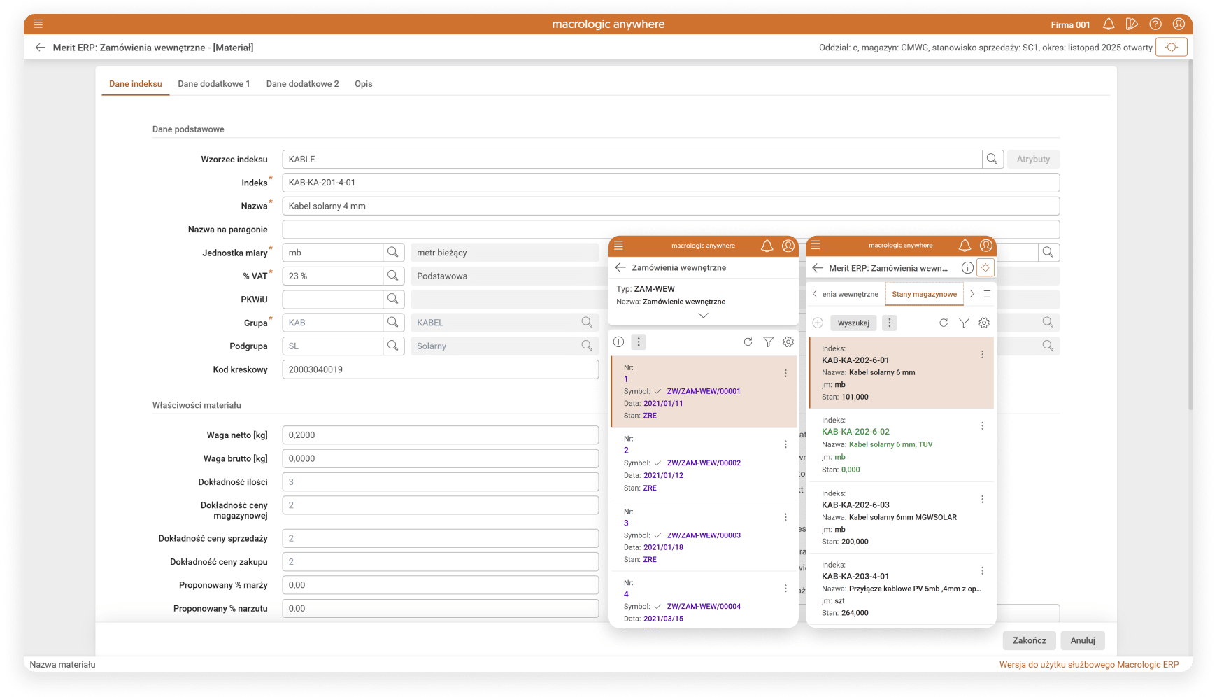The image size is (1217, 697).
Task: Switch to the Opis tab
Action: click(x=363, y=84)
